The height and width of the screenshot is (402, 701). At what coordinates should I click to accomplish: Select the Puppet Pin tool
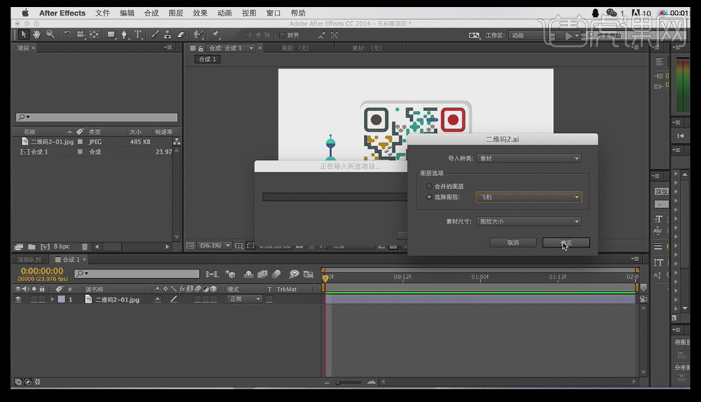215,34
